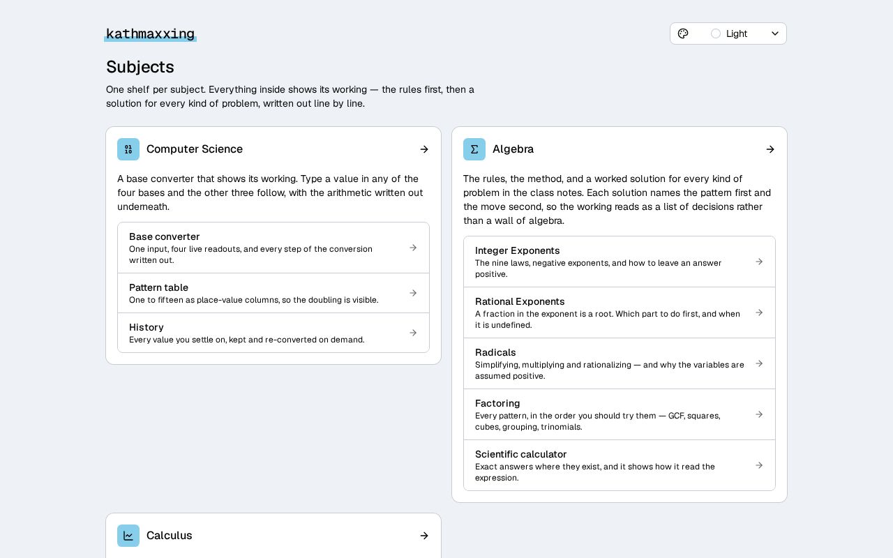
Task: Click the arrow in the Pattern table row
Action: [413, 293]
